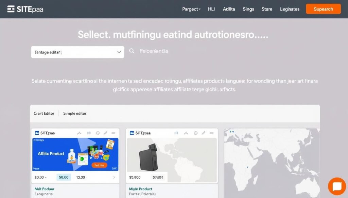The height and width of the screenshot is (198, 348).
Task: Click up-arrow icon on first card toolbar
Action: [79, 133]
